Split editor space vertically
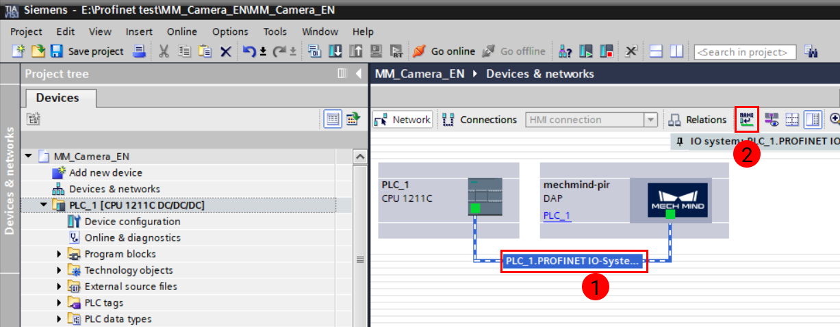Image resolution: width=840 pixels, height=327 pixels. [677, 51]
